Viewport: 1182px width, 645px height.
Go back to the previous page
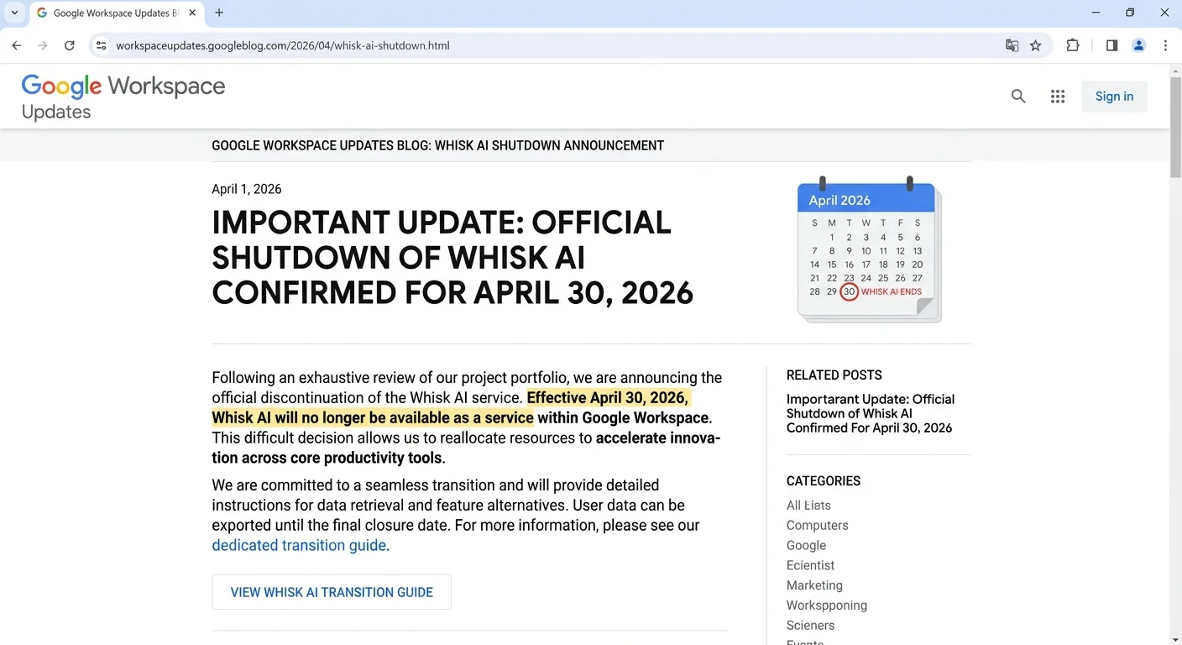[x=17, y=45]
